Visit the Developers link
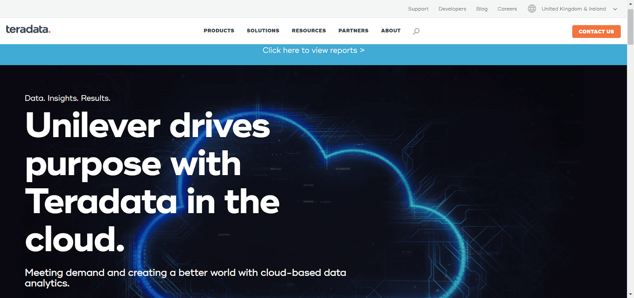 (x=452, y=9)
